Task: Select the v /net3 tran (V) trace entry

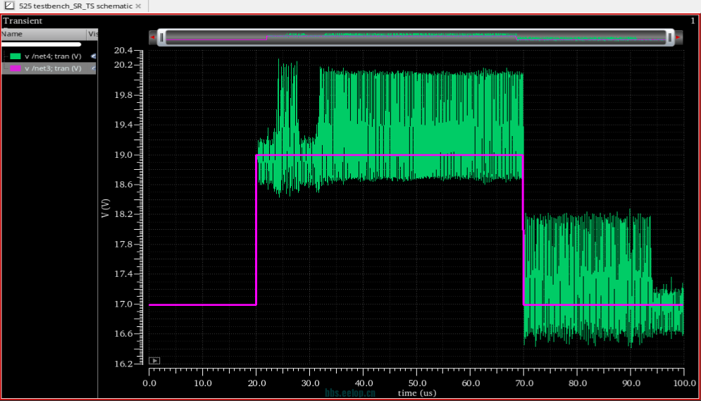Action: click(53, 68)
